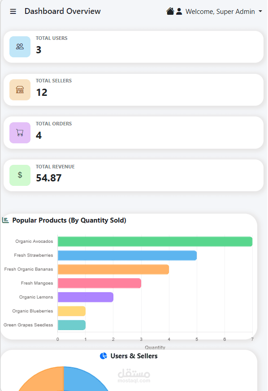The width and height of the screenshot is (268, 391).
Task: Click the pie chart icon beside Users & Sellers
Action: [104, 356]
